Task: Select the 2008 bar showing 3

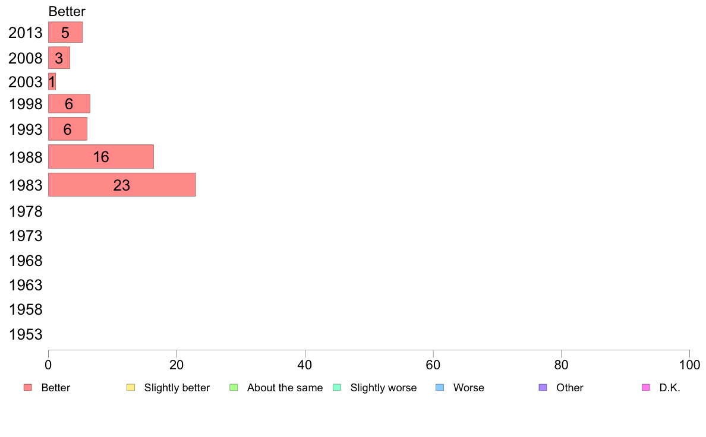Action: [x=59, y=58]
